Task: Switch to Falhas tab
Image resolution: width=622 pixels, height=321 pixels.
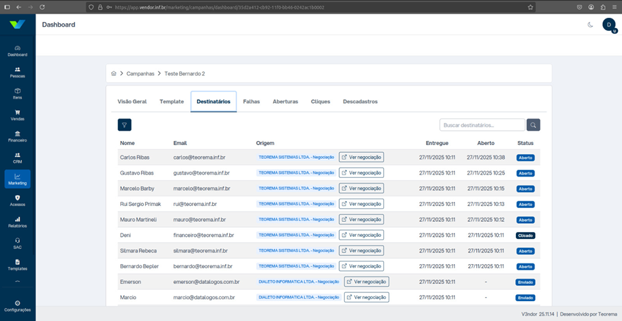Action: (252, 101)
